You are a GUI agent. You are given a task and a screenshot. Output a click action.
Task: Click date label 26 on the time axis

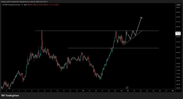[160, 91]
